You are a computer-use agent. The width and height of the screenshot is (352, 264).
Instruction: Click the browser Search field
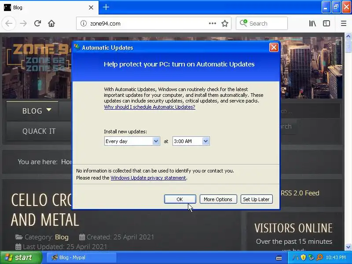(x=262, y=23)
